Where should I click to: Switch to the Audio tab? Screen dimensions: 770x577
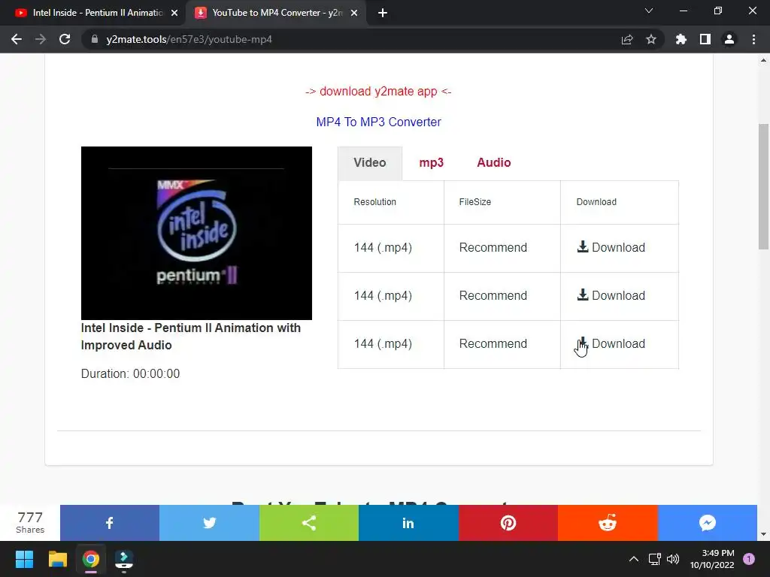coord(493,163)
